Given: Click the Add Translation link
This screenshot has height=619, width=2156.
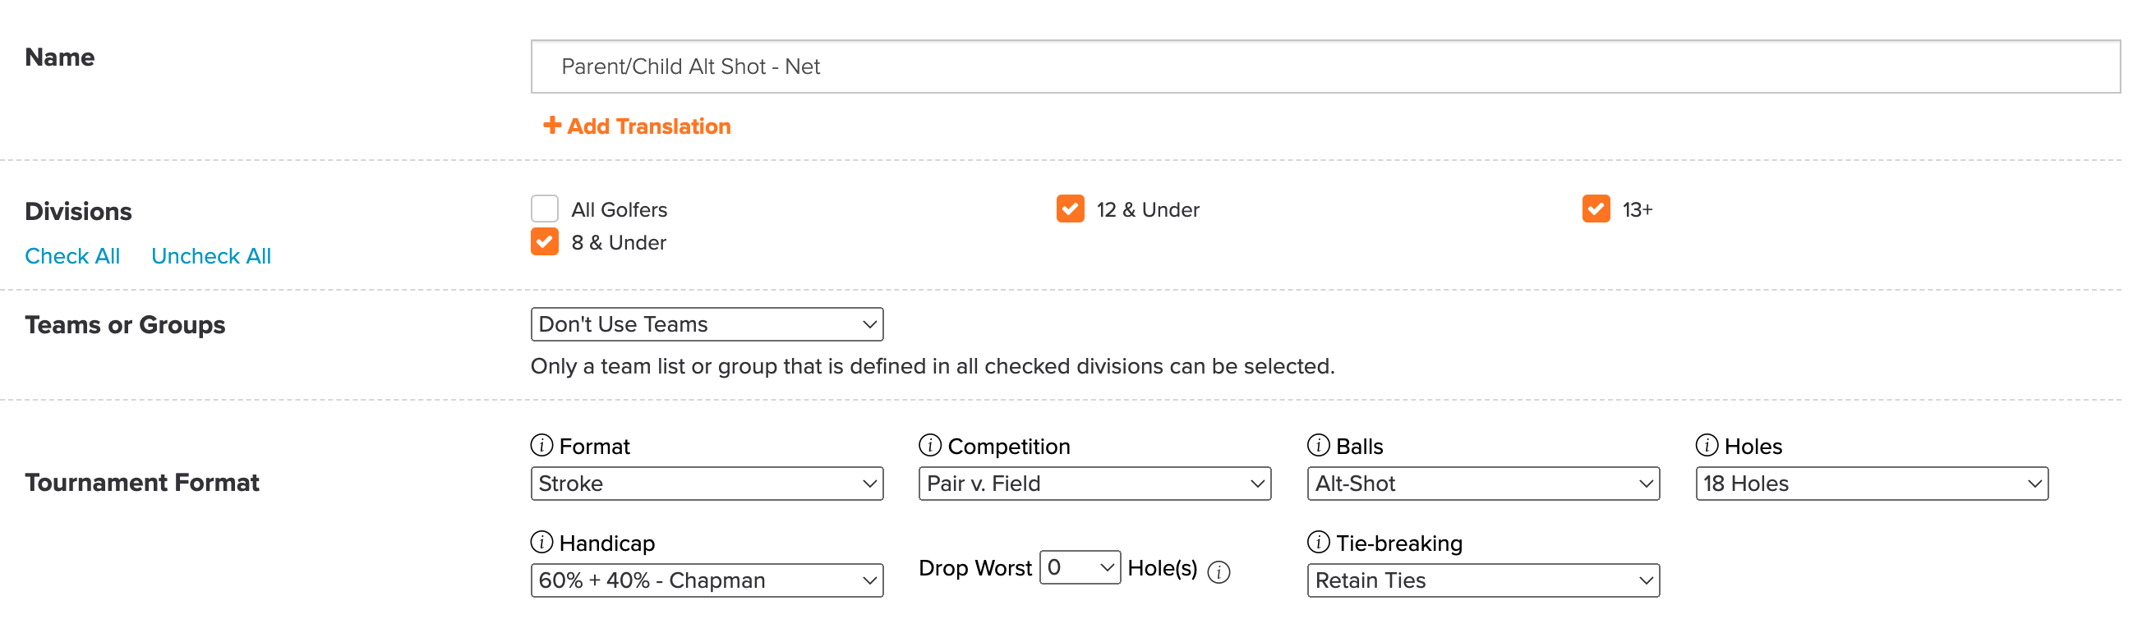Looking at the screenshot, I should [637, 126].
